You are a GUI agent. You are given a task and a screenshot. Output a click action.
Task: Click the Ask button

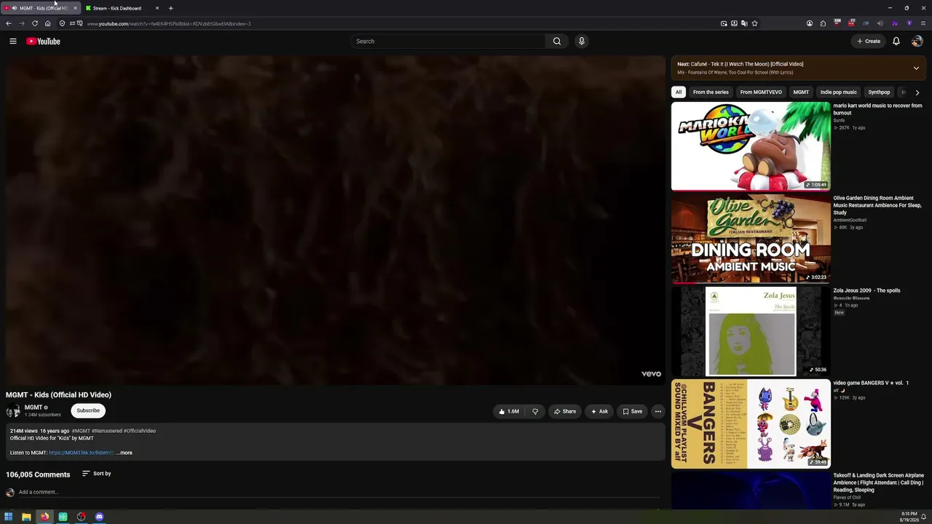coord(599,411)
